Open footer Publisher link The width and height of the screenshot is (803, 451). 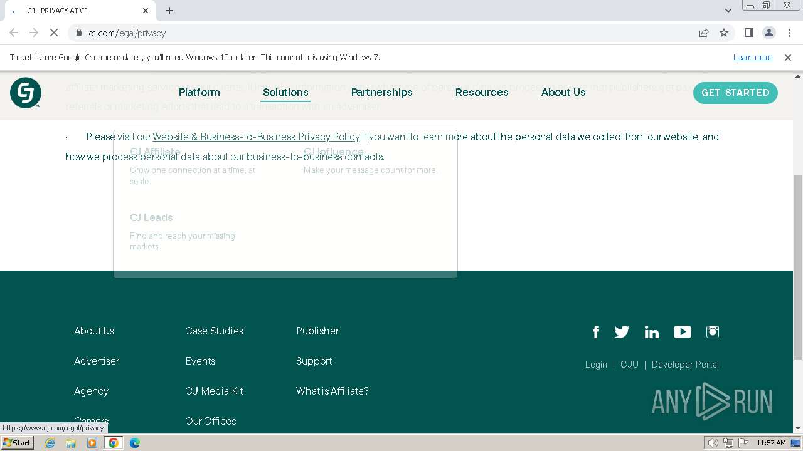(317, 331)
